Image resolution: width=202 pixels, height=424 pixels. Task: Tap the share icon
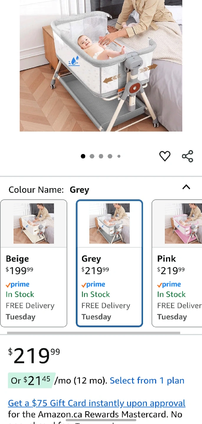[188, 156]
